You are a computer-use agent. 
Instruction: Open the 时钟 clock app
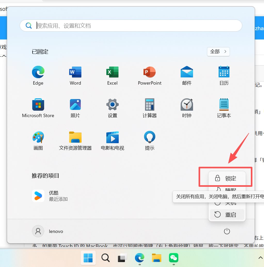(x=187, y=108)
